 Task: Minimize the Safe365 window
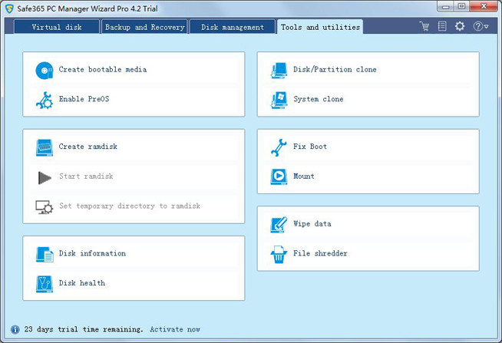click(446, 6)
